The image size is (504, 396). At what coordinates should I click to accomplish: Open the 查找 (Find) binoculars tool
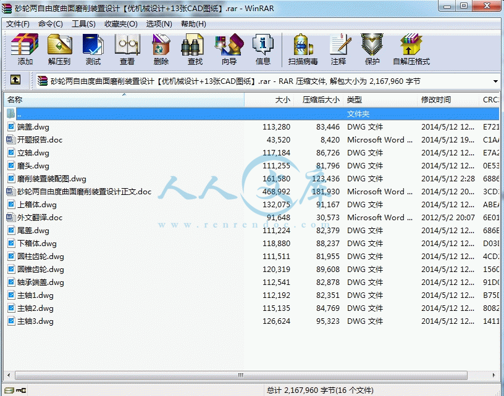195,49
